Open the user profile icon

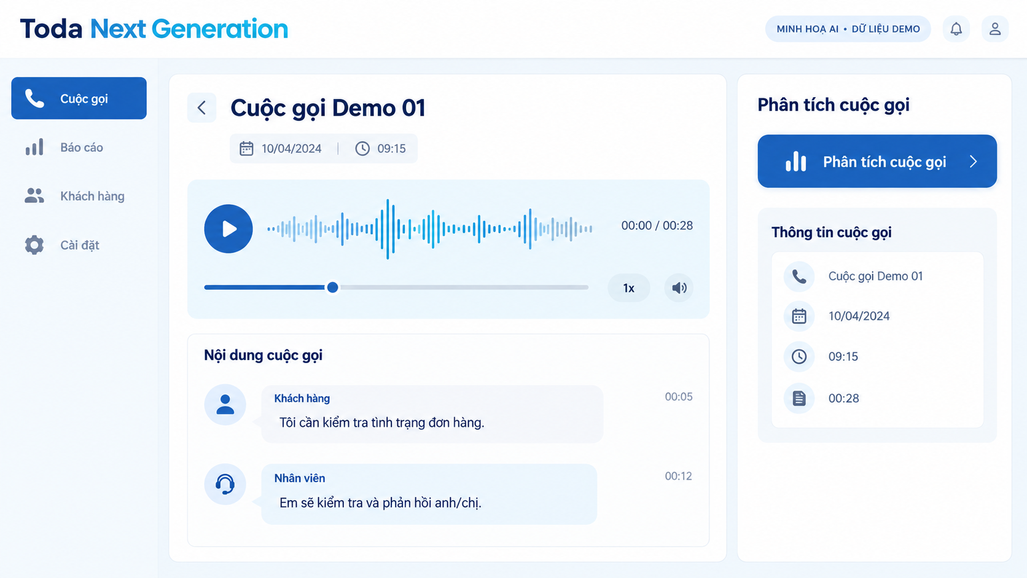pos(995,29)
